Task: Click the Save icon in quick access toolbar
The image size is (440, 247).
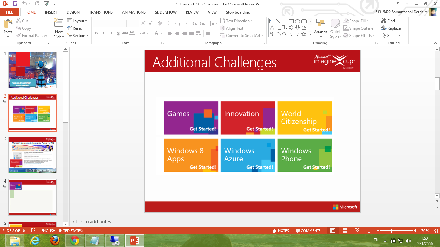Action: click(x=15, y=4)
